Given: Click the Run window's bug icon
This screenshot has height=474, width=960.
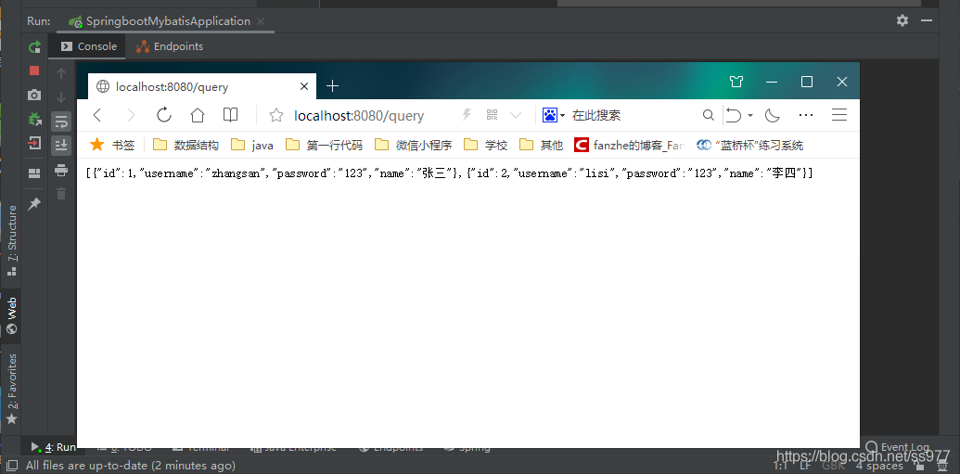Looking at the screenshot, I should point(34,120).
